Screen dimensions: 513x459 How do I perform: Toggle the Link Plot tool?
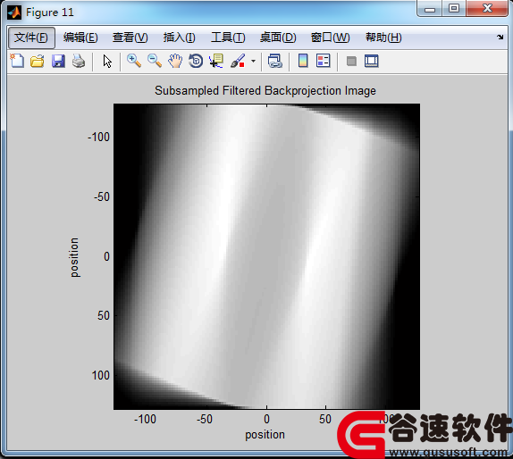coord(275,61)
